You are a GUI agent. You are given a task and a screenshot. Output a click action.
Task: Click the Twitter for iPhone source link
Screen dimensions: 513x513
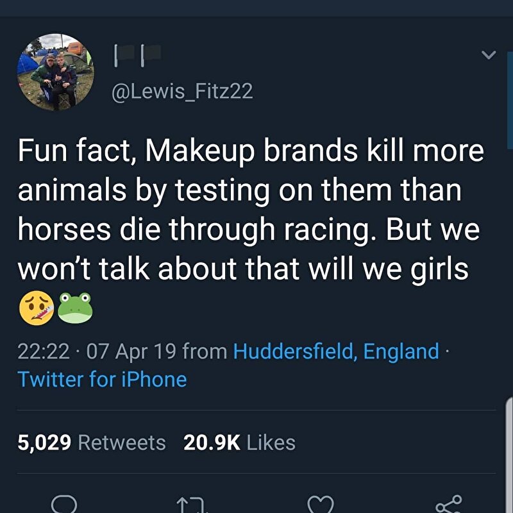pos(103,379)
